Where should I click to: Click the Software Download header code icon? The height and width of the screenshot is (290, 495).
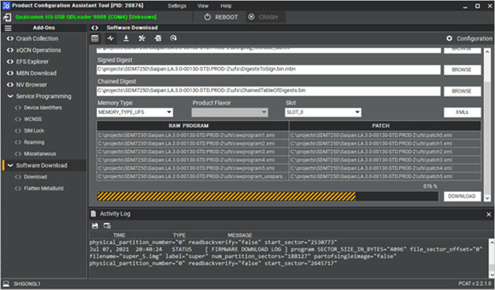tap(95, 28)
